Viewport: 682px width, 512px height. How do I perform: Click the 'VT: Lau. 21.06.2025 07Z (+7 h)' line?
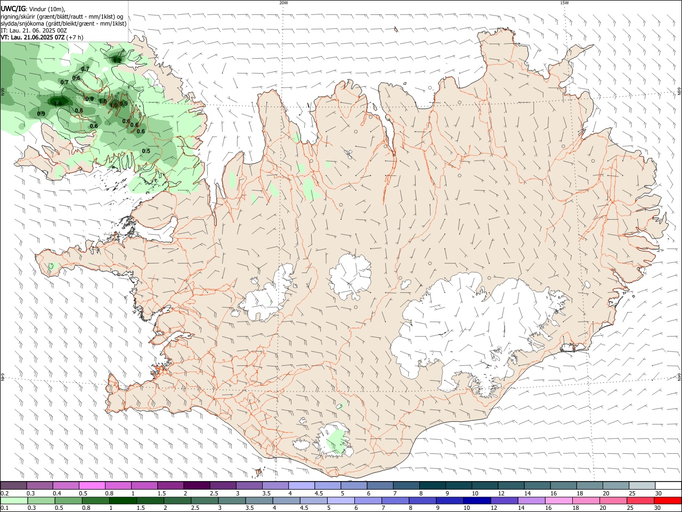[42, 37]
